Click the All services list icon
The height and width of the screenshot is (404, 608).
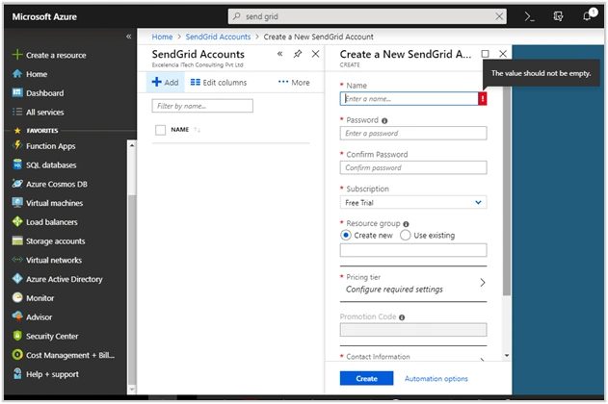(x=17, y=112)
